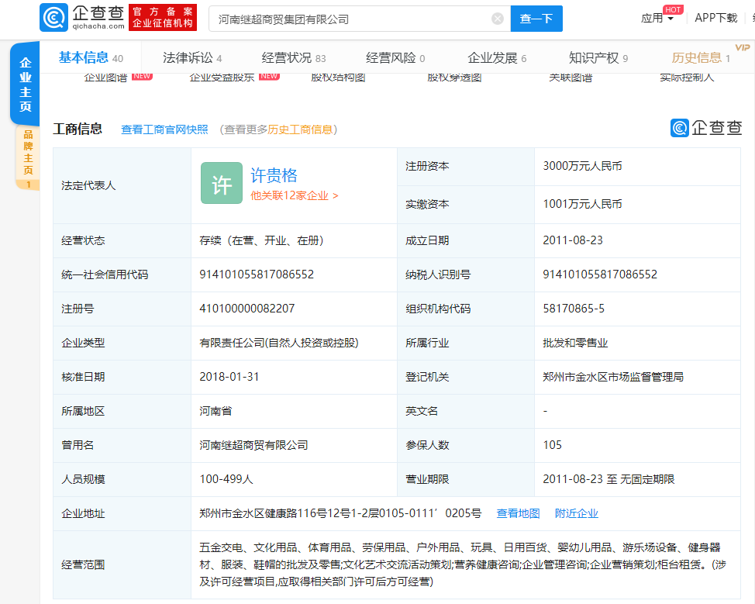Viewport: 755px width, 604px height.
Task: Switch to 经营风险 tab
Action: point(395,58)
